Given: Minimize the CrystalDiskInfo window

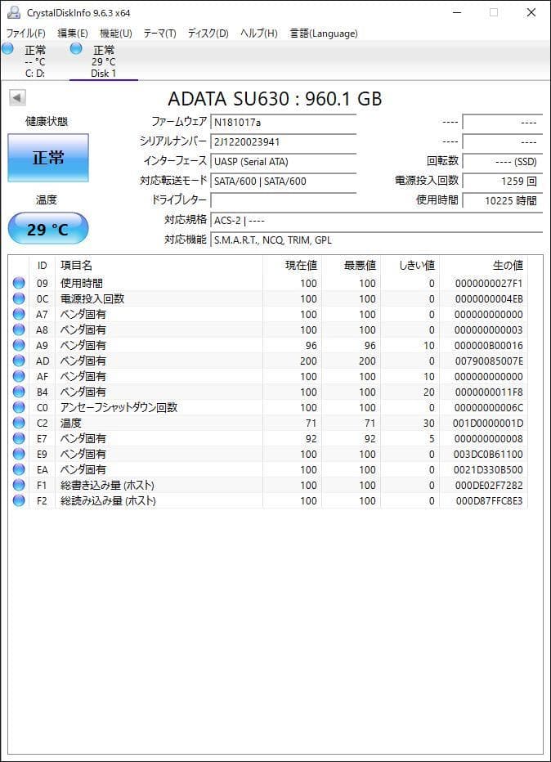Looking at the screenshot, I should click(457, 12).
